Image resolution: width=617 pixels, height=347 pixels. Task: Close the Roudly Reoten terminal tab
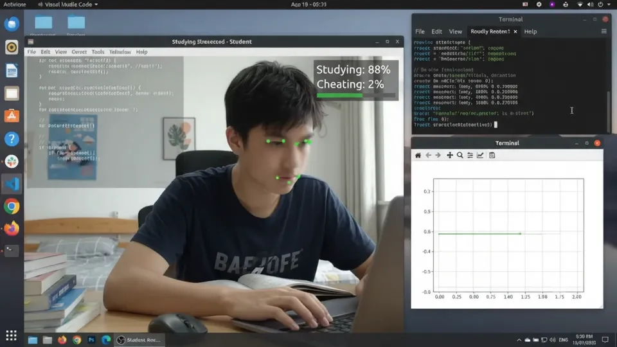coord(515,31)
